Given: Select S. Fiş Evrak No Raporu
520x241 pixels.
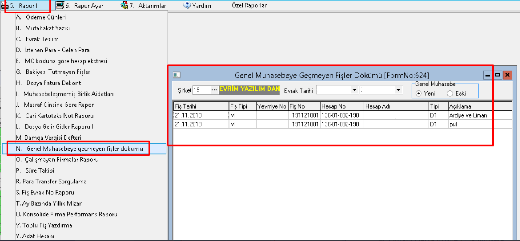Looking at the screenshot, I should point(84,193).
